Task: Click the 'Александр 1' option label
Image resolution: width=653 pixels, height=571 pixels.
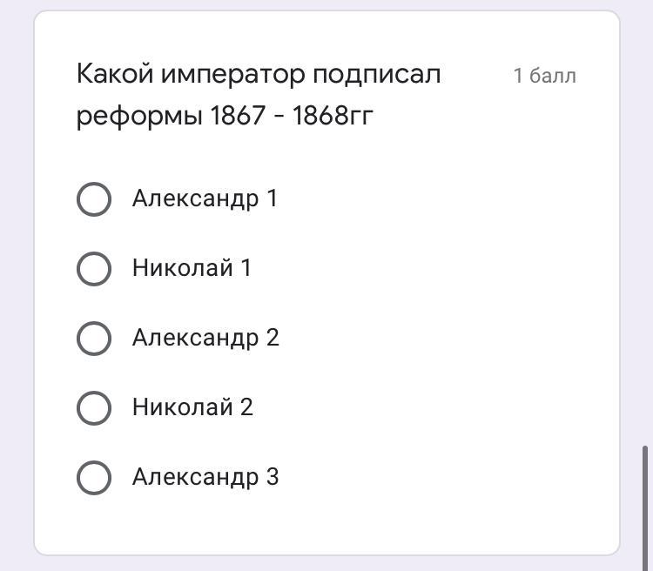Action: 205,198
